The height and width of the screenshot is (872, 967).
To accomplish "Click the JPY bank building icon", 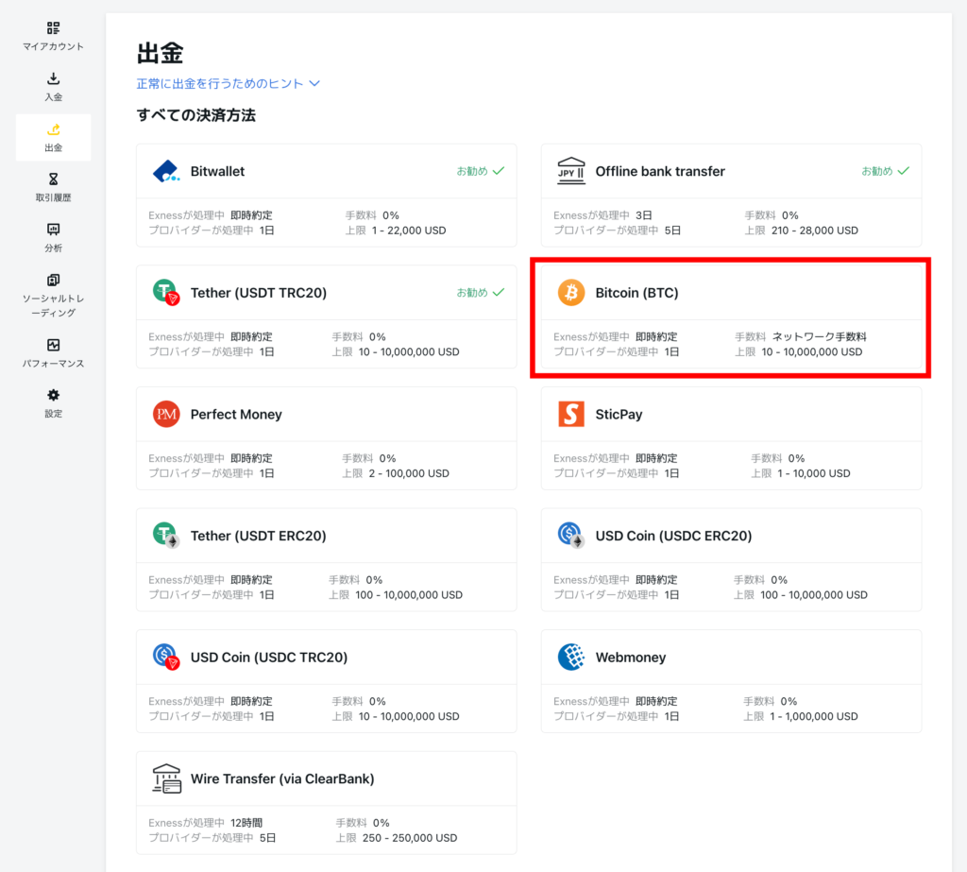I will (571, 171).
